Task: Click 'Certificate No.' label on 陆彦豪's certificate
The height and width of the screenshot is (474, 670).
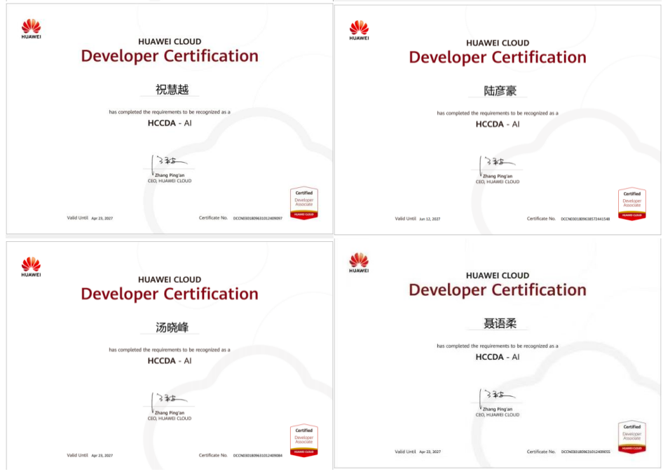Action: coord(541,219)
